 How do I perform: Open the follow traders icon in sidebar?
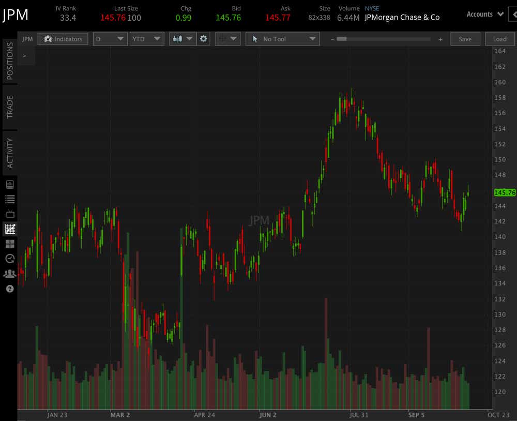9,274
